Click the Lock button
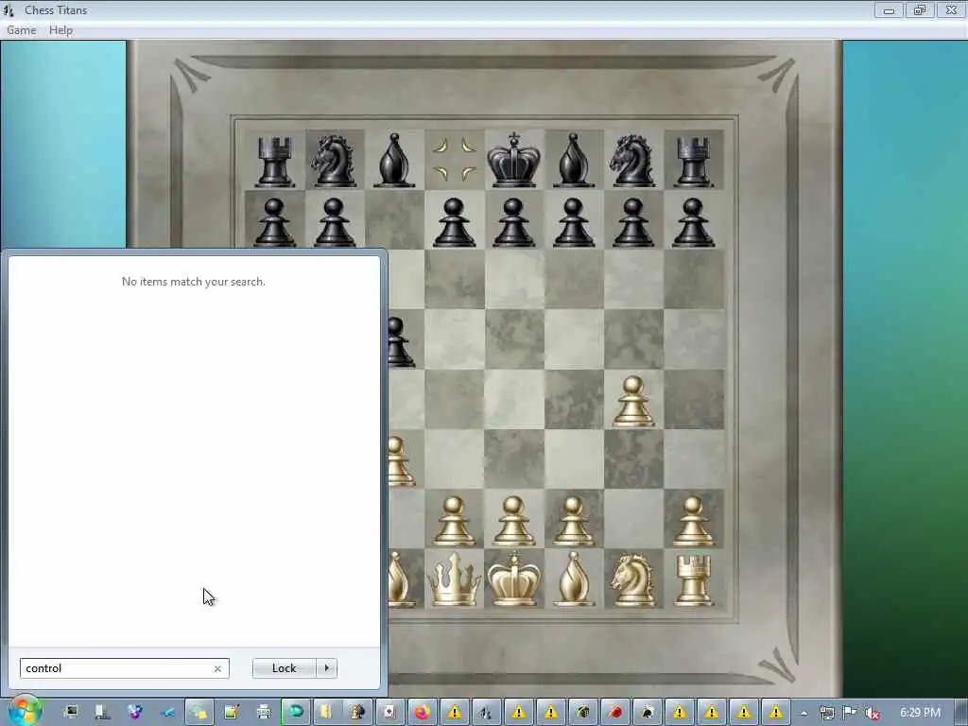968x726 pixels. 284,668
